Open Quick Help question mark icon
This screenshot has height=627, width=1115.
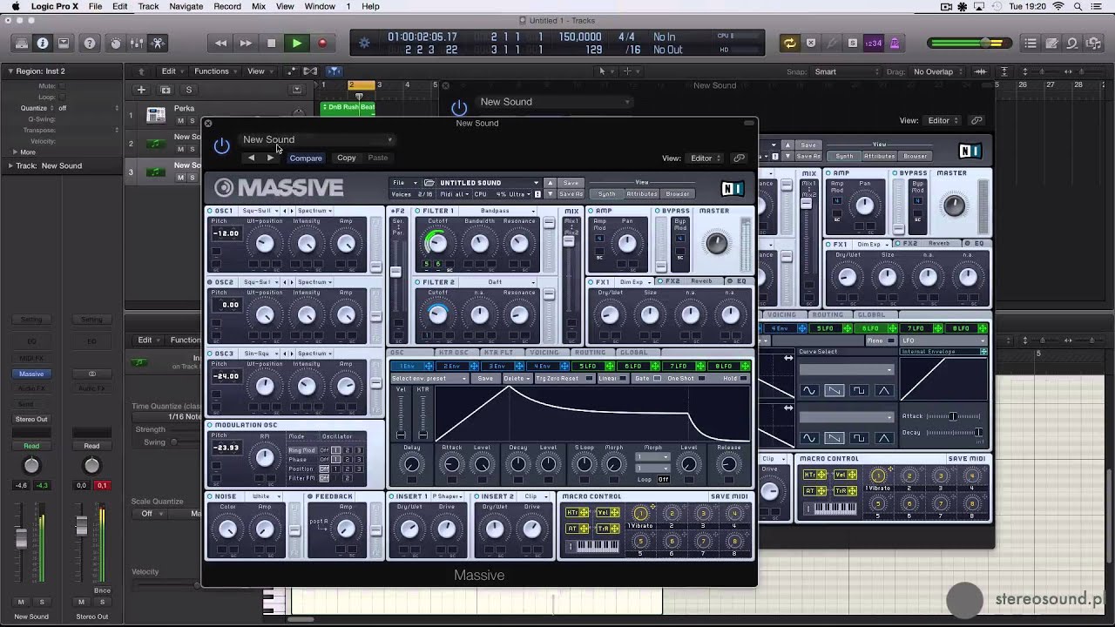click(x=89, y=43)
